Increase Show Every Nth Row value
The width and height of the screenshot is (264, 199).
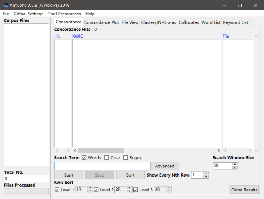point(206,173)
